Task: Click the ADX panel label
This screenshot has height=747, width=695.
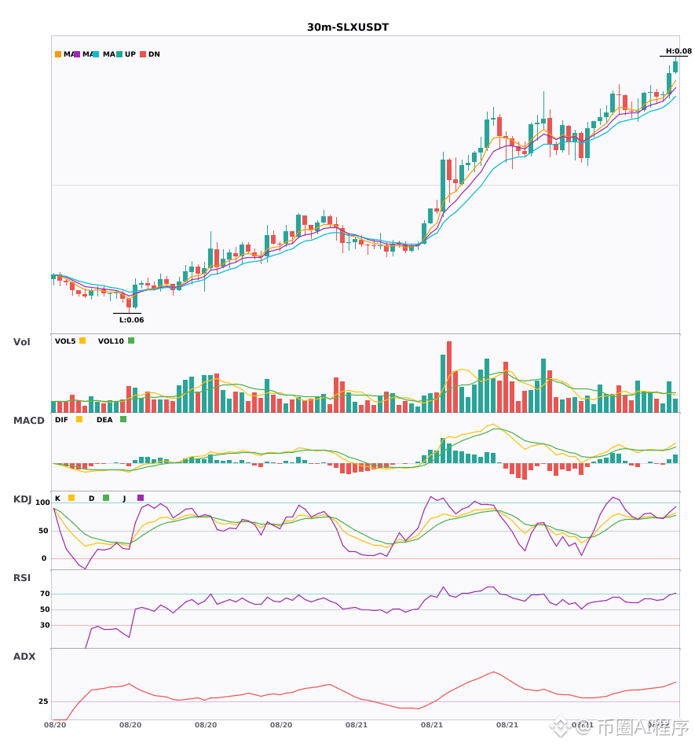Action: 24,657
